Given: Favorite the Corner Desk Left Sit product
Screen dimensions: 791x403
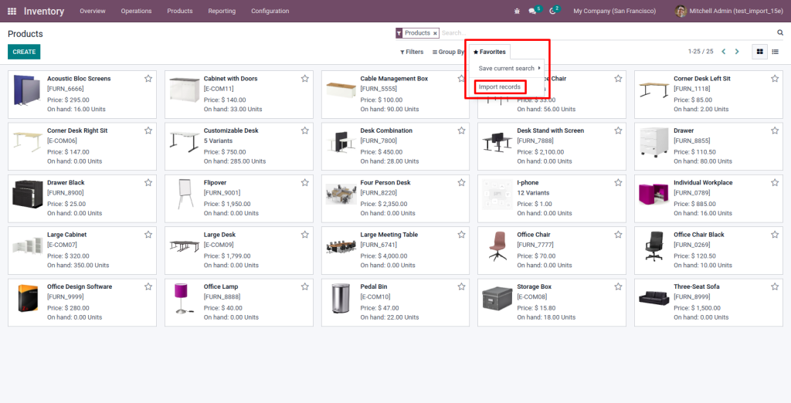Looking at the screenshot, I should pyautogui.click(x=775, y=79).
